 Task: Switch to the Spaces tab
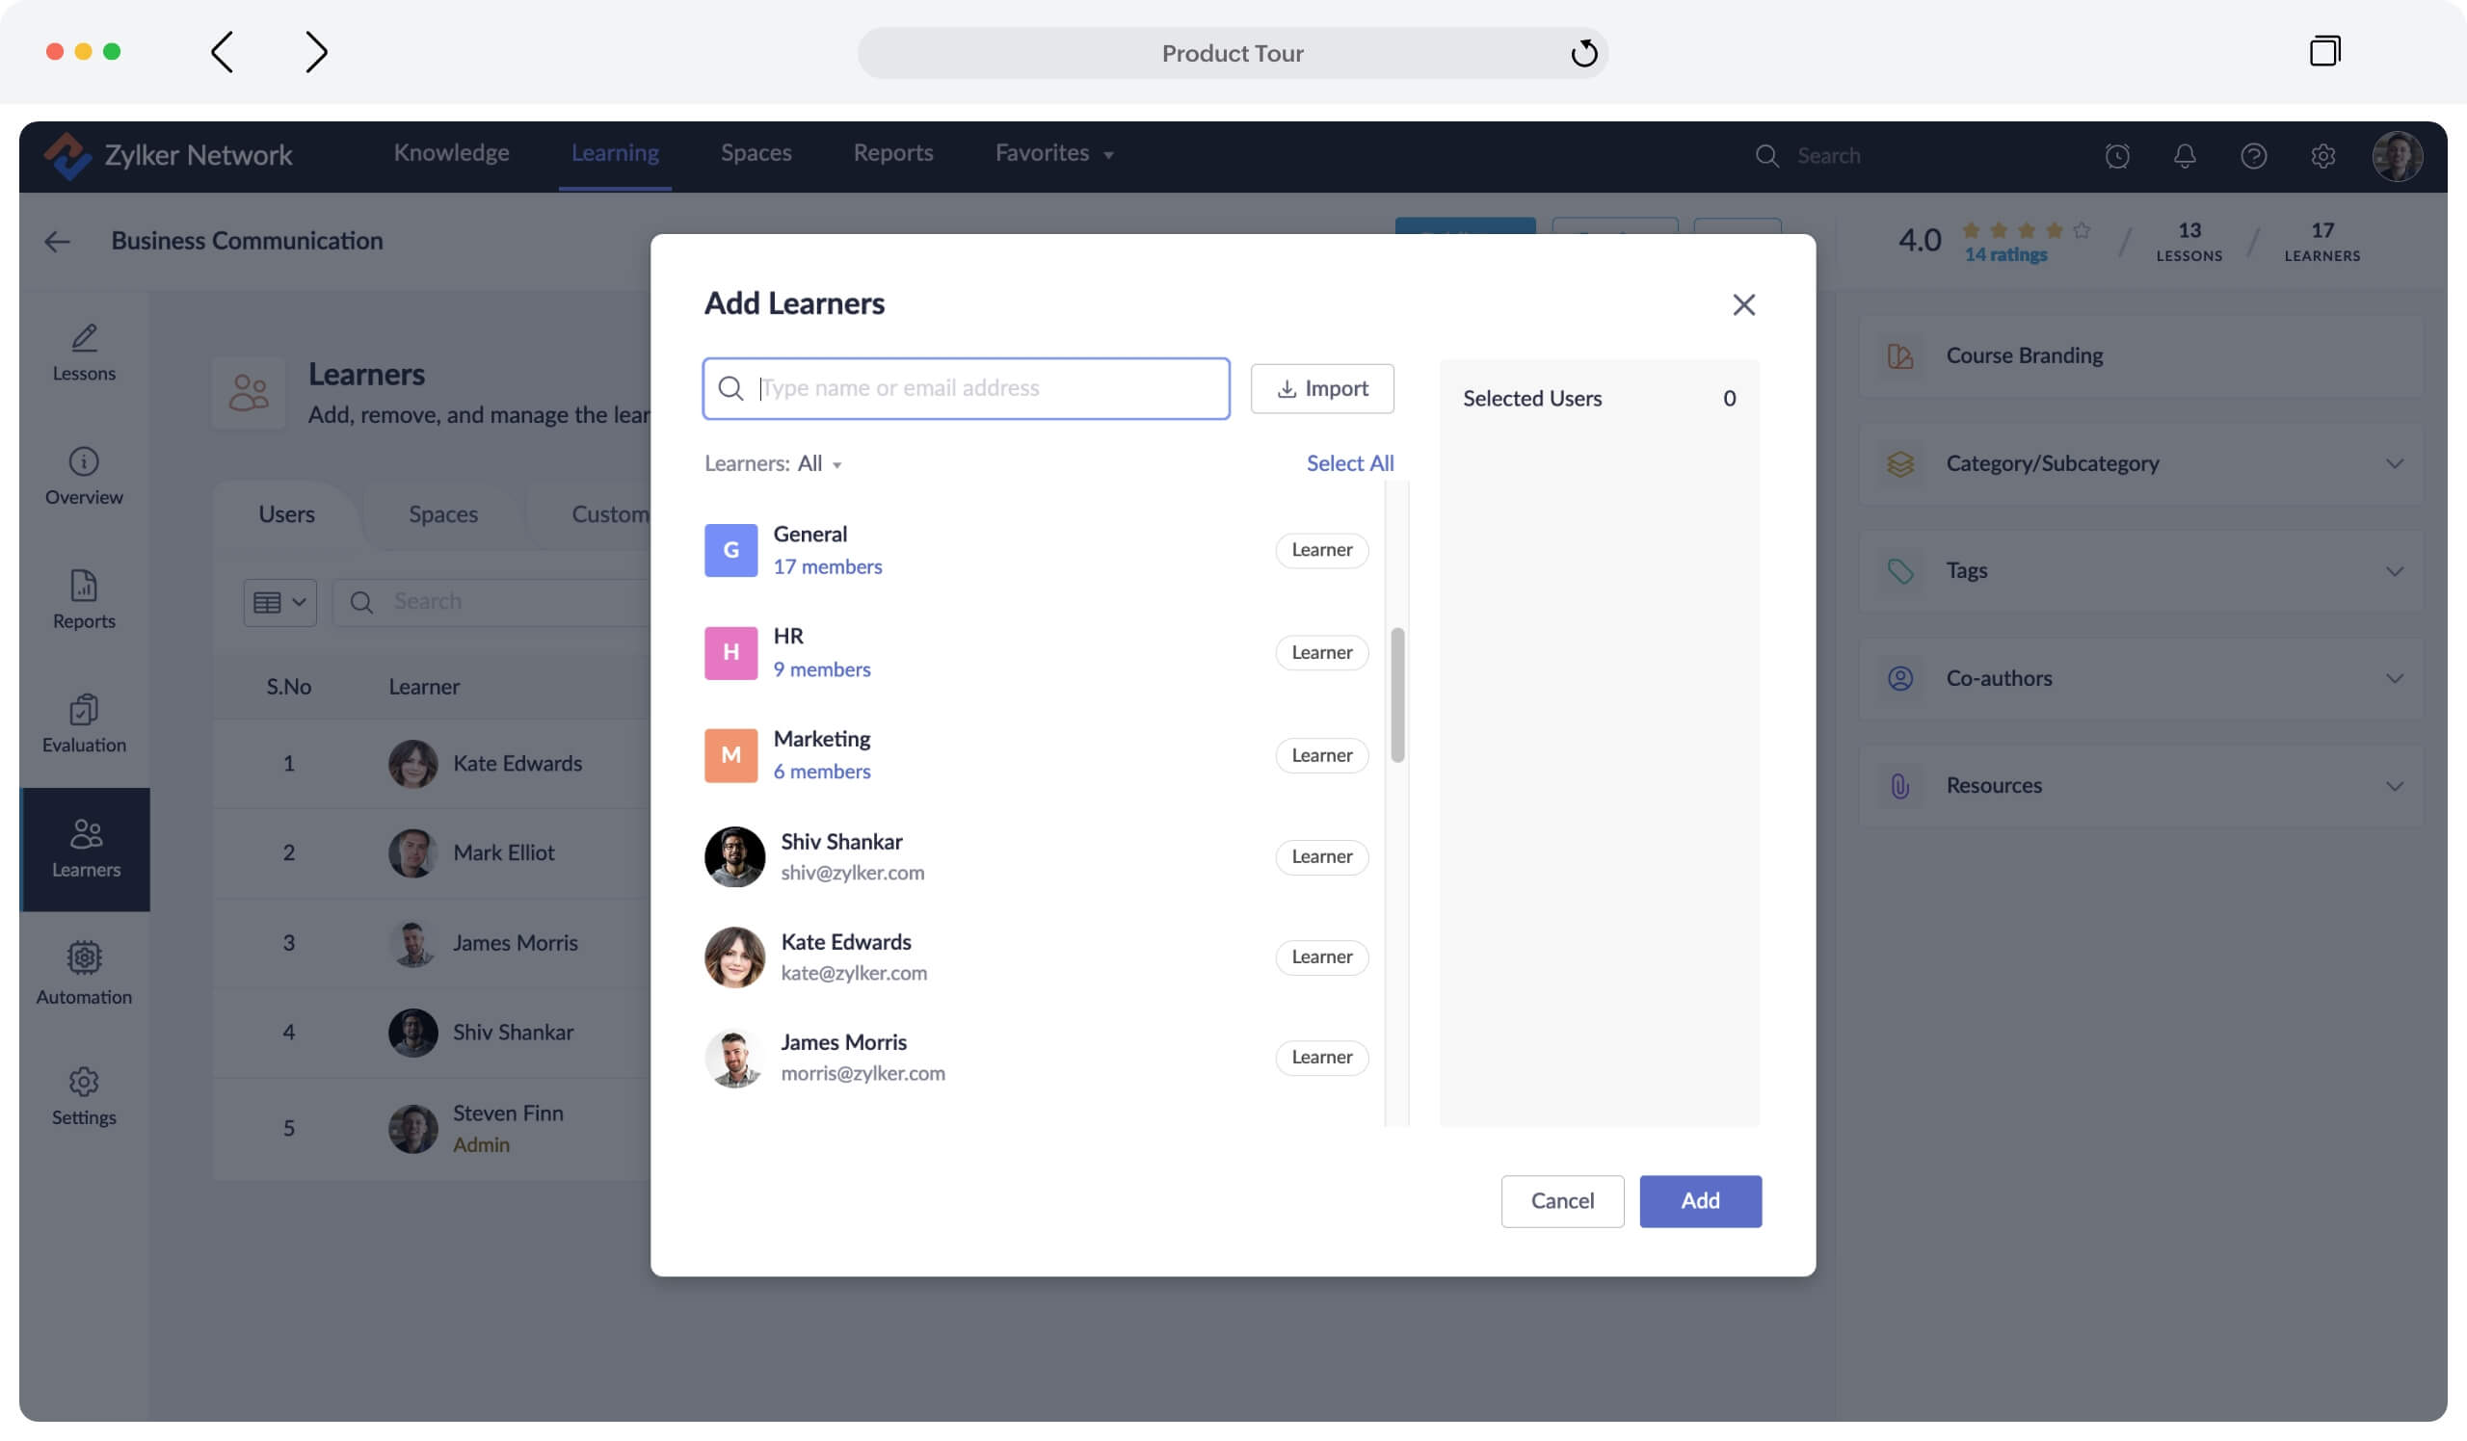(442, 514)
